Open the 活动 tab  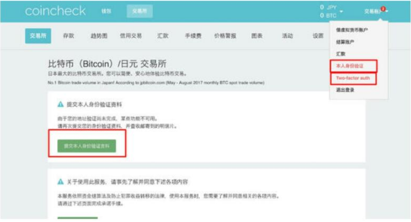click(288, 36)
